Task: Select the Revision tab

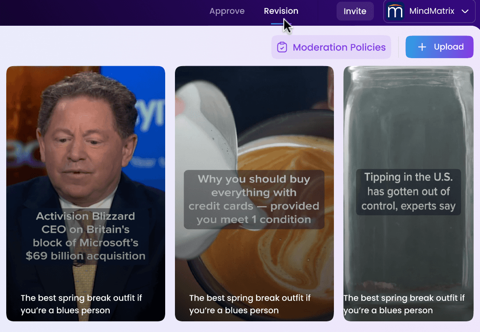Action: pyautogui.click(x=281, y=11)
